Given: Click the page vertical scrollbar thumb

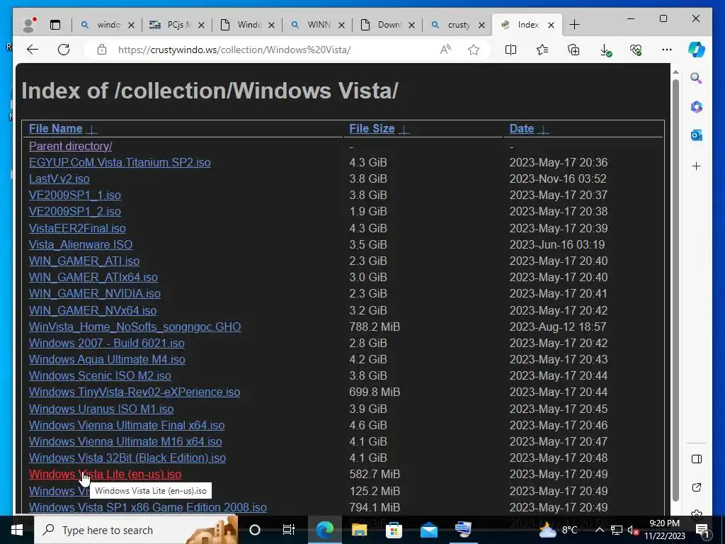Looking at the screenshot, I should pos(675,290).
